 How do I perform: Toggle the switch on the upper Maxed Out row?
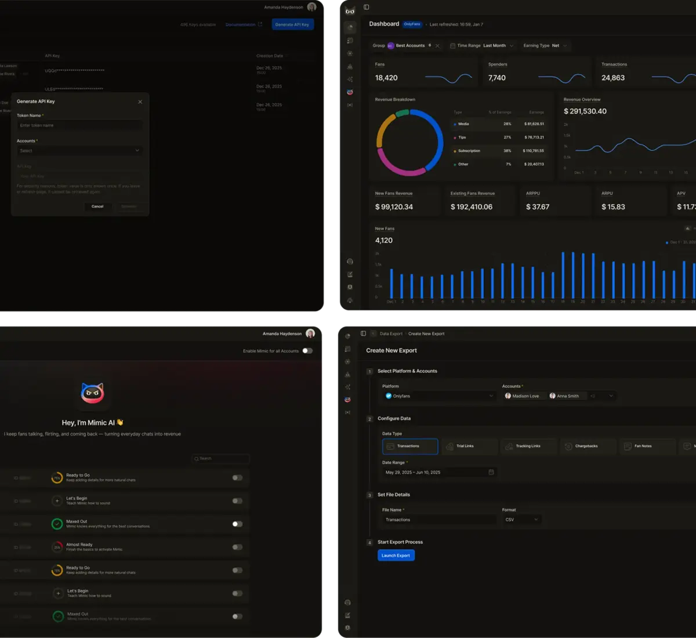(237, 524)
